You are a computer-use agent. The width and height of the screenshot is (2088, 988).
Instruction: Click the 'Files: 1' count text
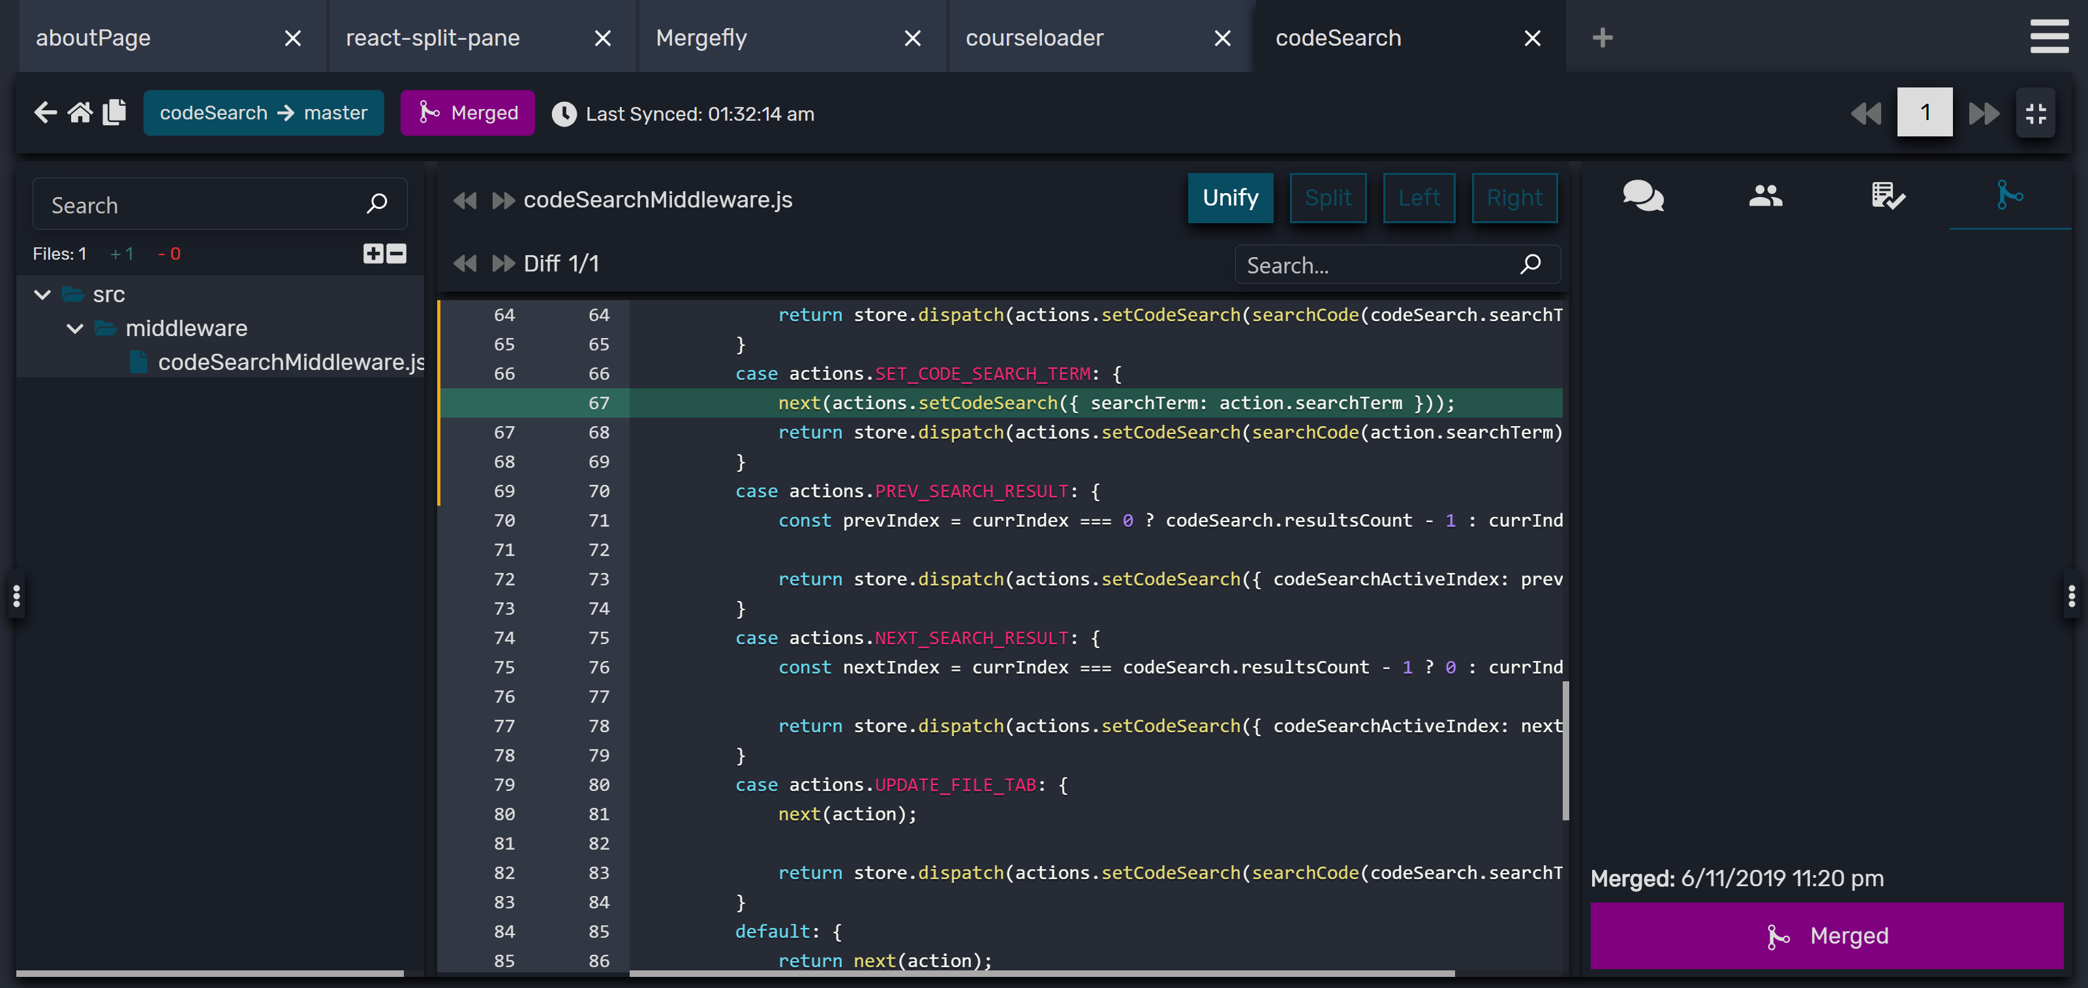pos(59,254)
